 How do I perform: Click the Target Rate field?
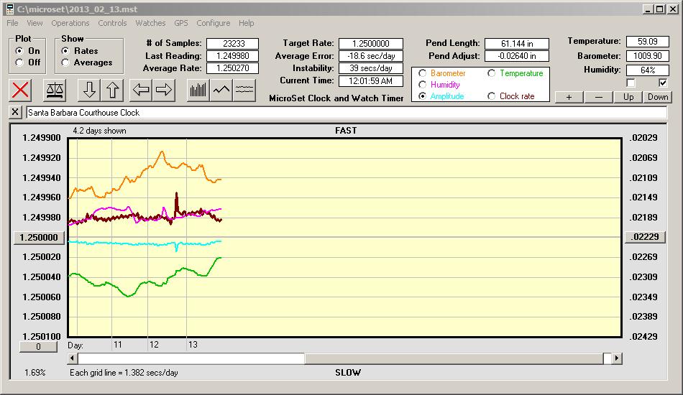(x=371, y=44)
